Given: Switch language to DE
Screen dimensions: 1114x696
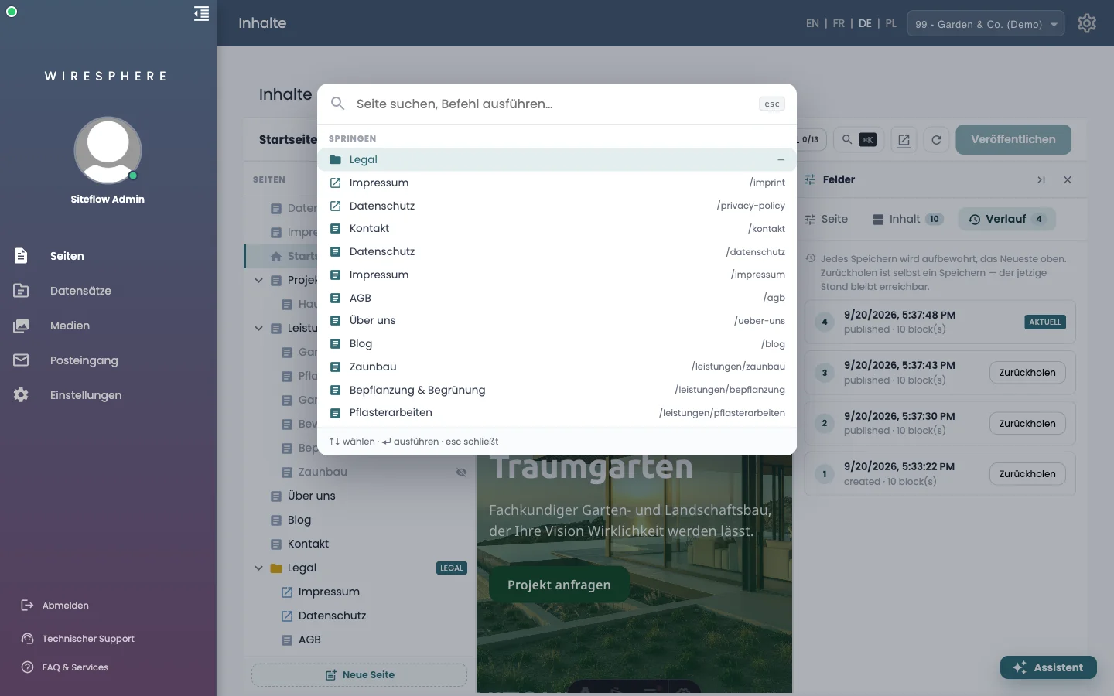Looking at the screenshot, I should pyautogui.click(x=865, y=23).
